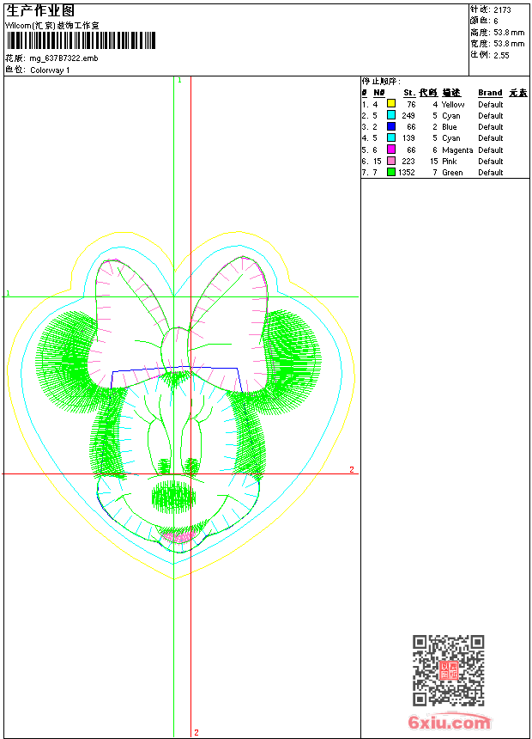Screen dimensions: 532x739
Task: Click the St. column header
Action: point(409,93)
